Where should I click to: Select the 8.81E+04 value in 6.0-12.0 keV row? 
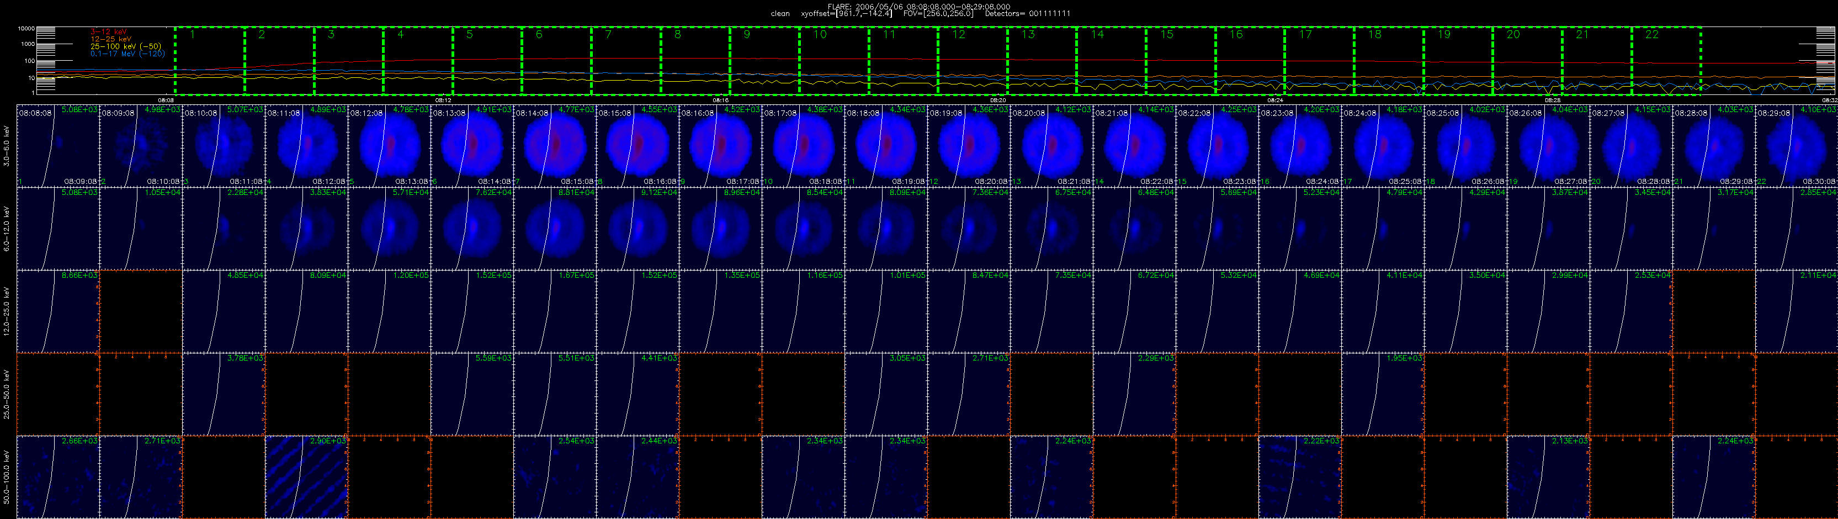577,193
